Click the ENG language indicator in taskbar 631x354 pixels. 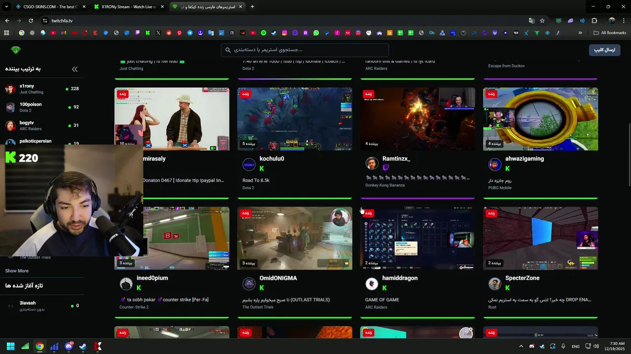[x=575, y=346]
